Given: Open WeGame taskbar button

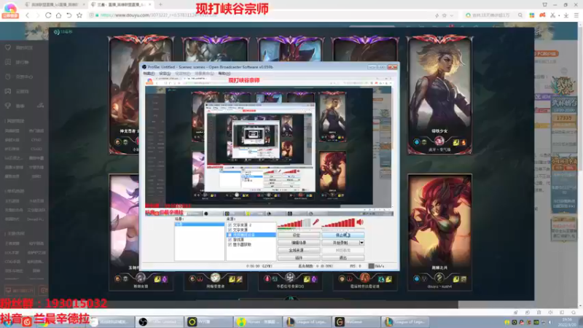Looking at the screenshot, I should [356, 321].
